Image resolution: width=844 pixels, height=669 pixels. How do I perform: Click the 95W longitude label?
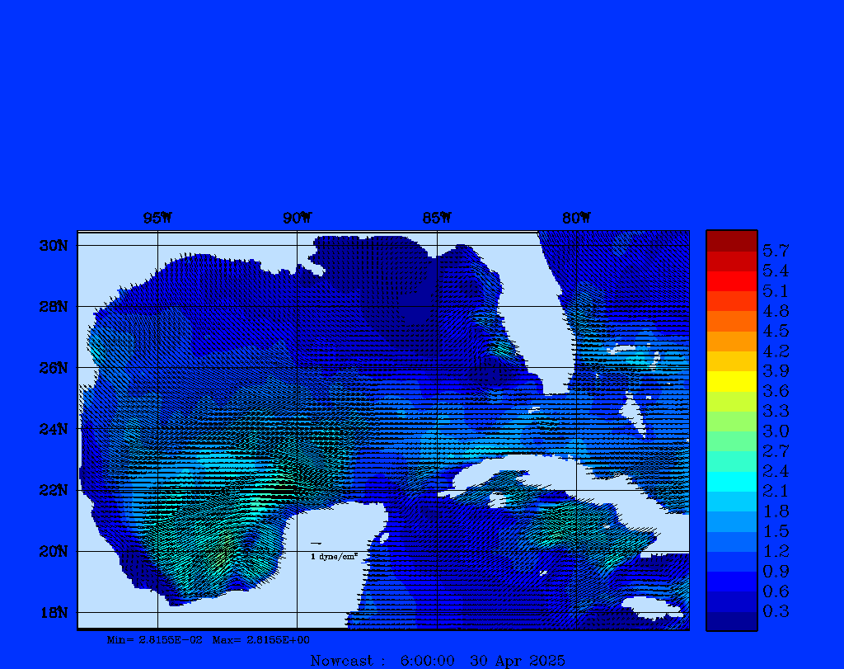(x=157, y=218)
